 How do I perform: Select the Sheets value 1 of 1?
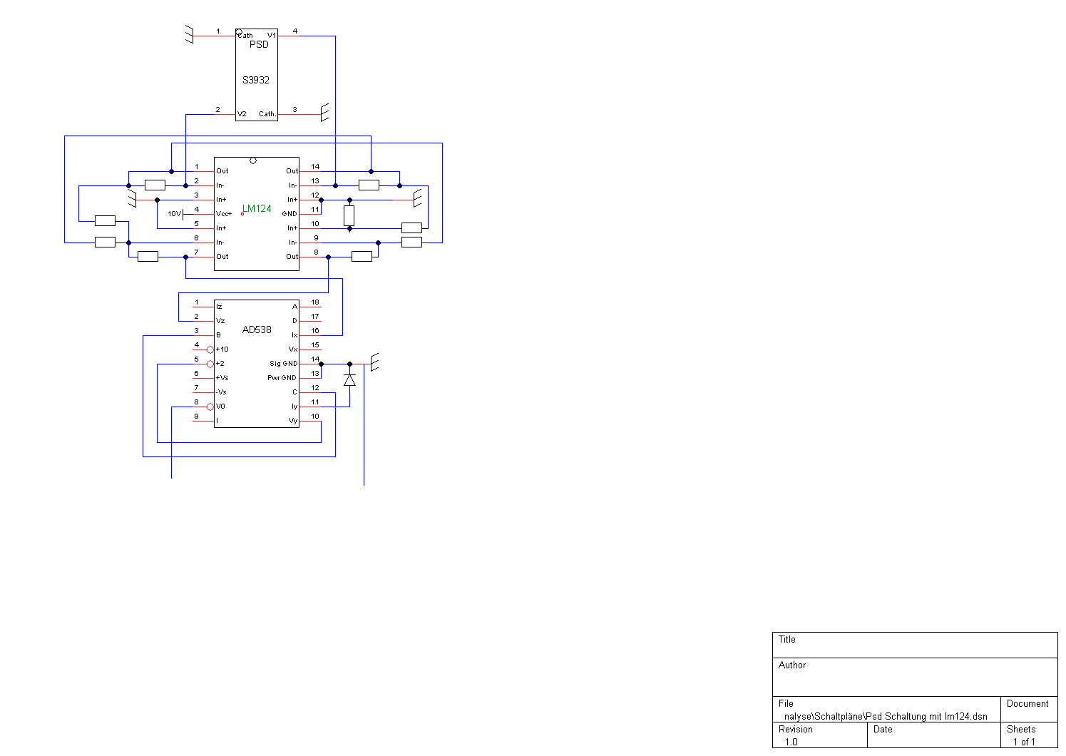click(x=1024, y=742)
